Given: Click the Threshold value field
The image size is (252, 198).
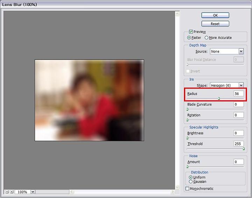Looking at the screenshot, I should tap(238, 144).
